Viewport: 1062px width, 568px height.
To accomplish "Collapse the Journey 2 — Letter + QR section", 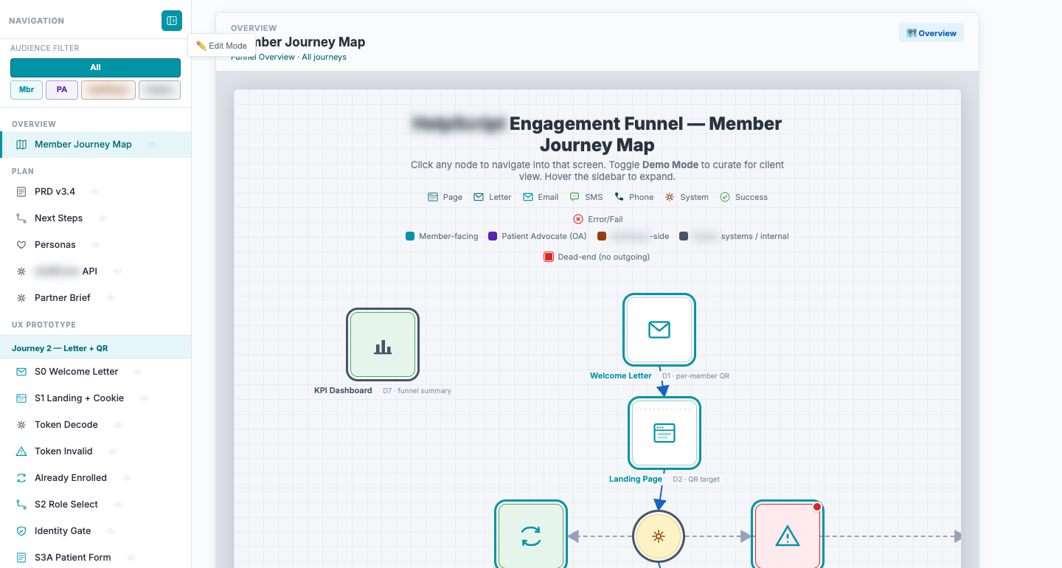I will pos(95,348).
